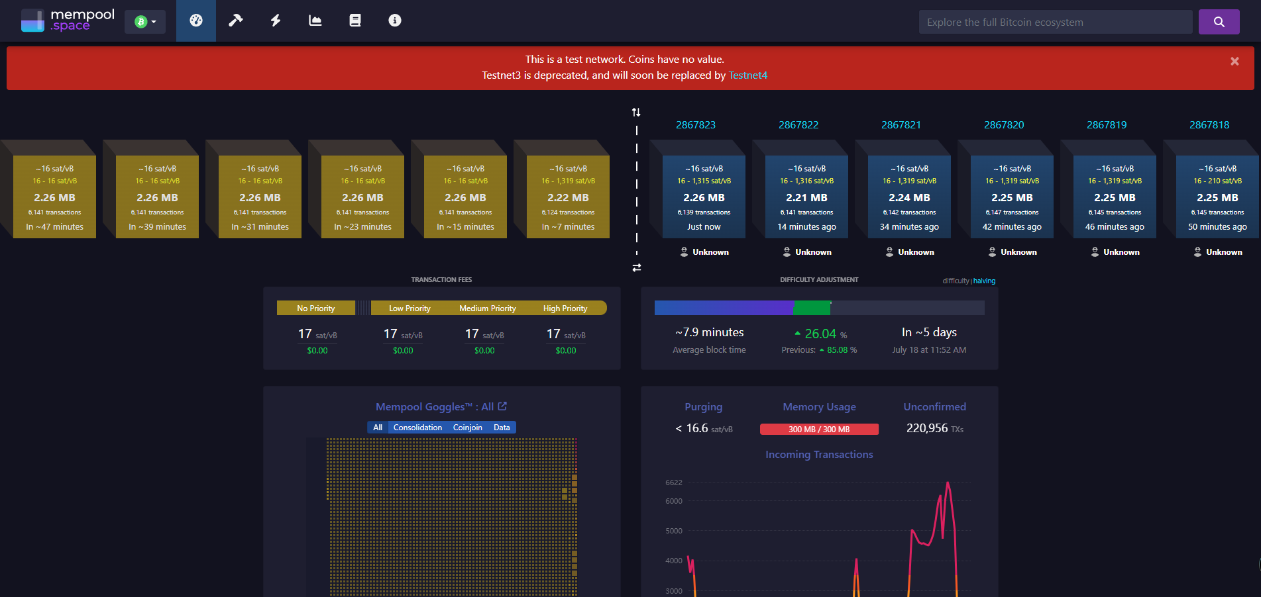Click the mempool.space logo
This screenshot has height=597, width=1261.
tap(68, 21)
